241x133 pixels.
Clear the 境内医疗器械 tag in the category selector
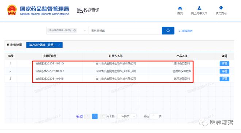coord(75,30)
